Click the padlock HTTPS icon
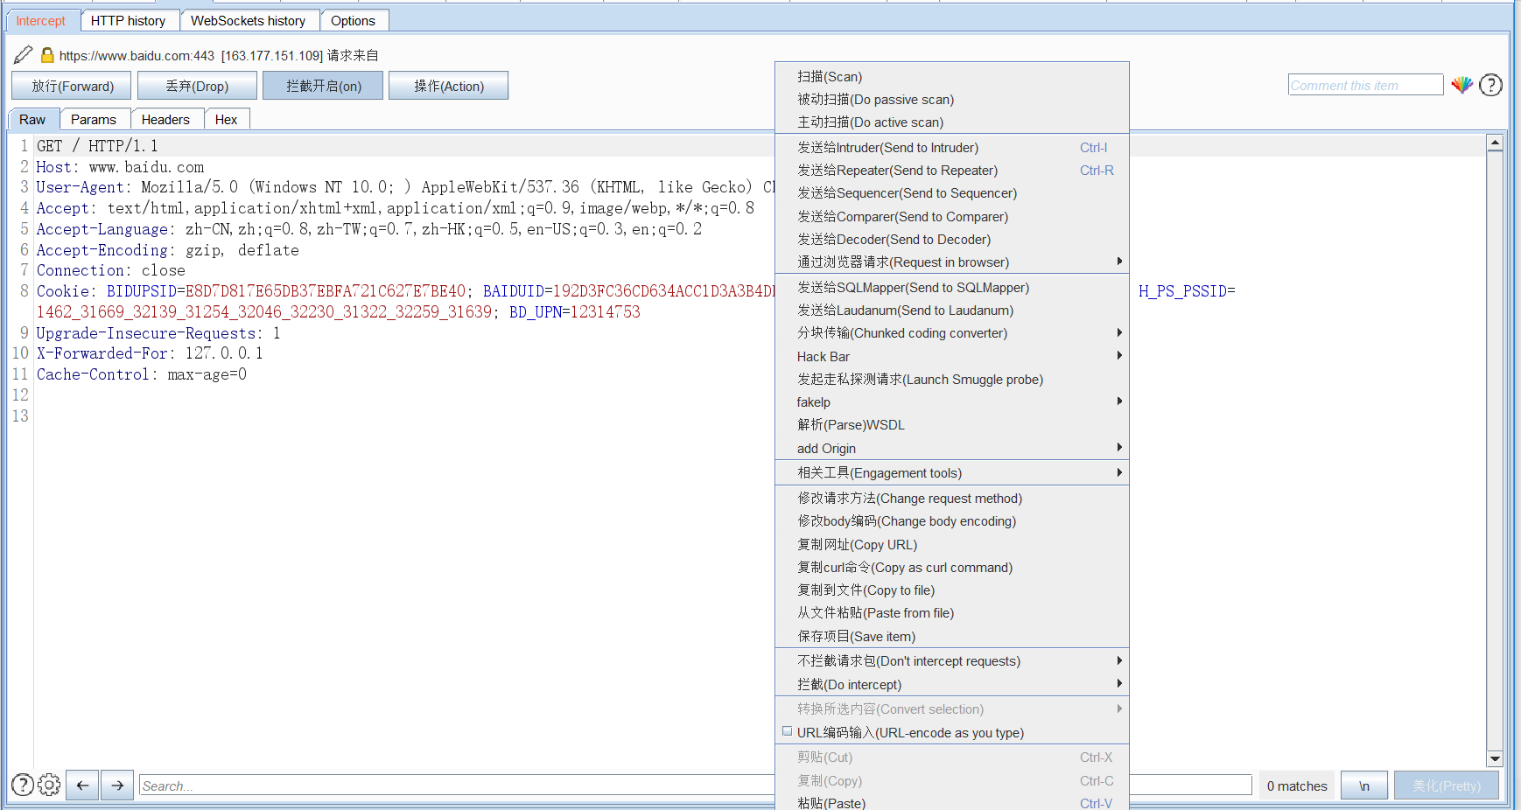This screenshot has width=1521, height=810. pyautogui.click(x=47, y=55)
